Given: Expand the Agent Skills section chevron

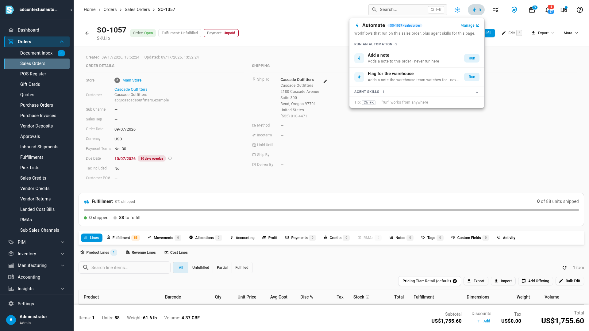Looking at the screenshot, I should coord(477,92).
